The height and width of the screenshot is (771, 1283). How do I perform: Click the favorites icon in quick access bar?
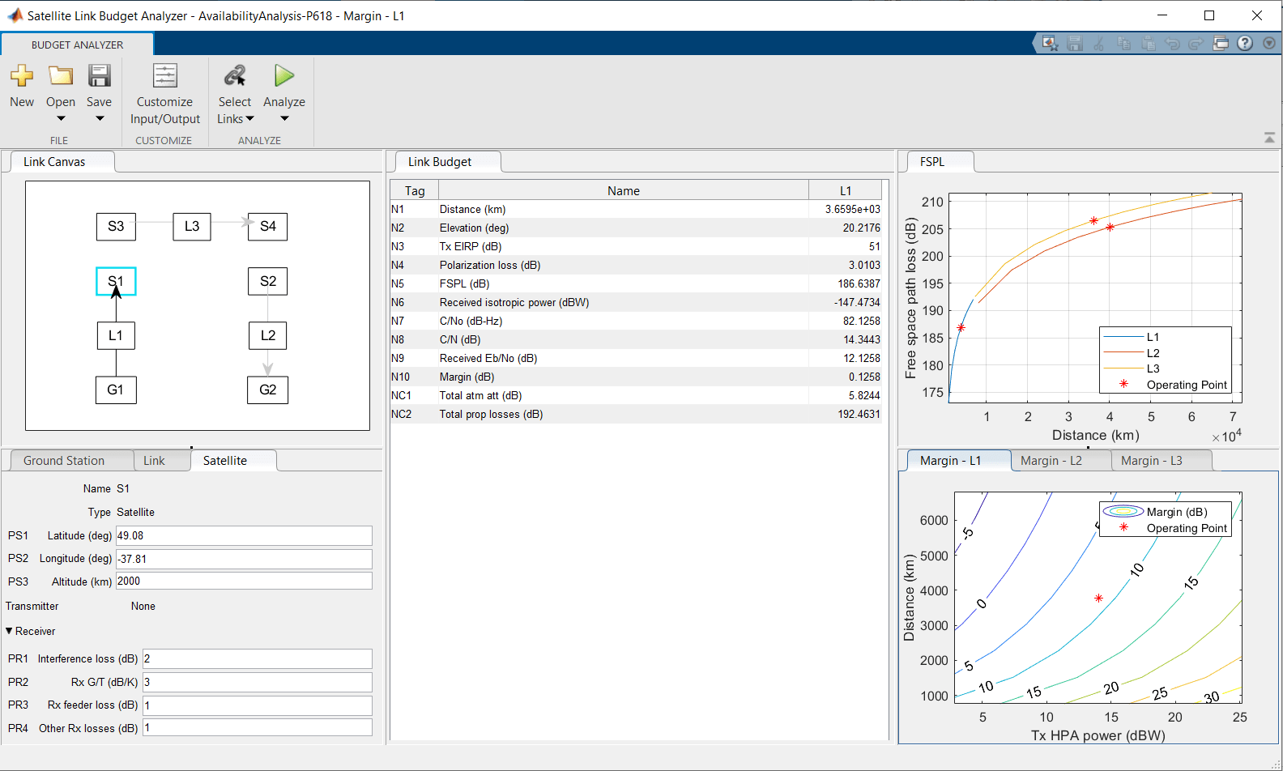pyautogui.click(x=1050, y=44)
